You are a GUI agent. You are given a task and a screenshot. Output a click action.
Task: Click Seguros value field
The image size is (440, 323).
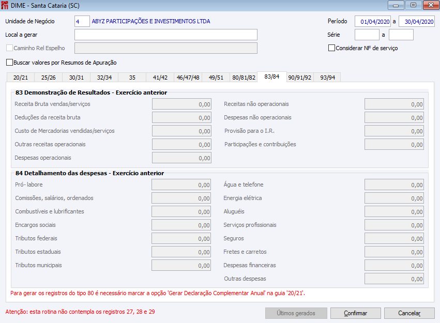click(x=394, y=239)
